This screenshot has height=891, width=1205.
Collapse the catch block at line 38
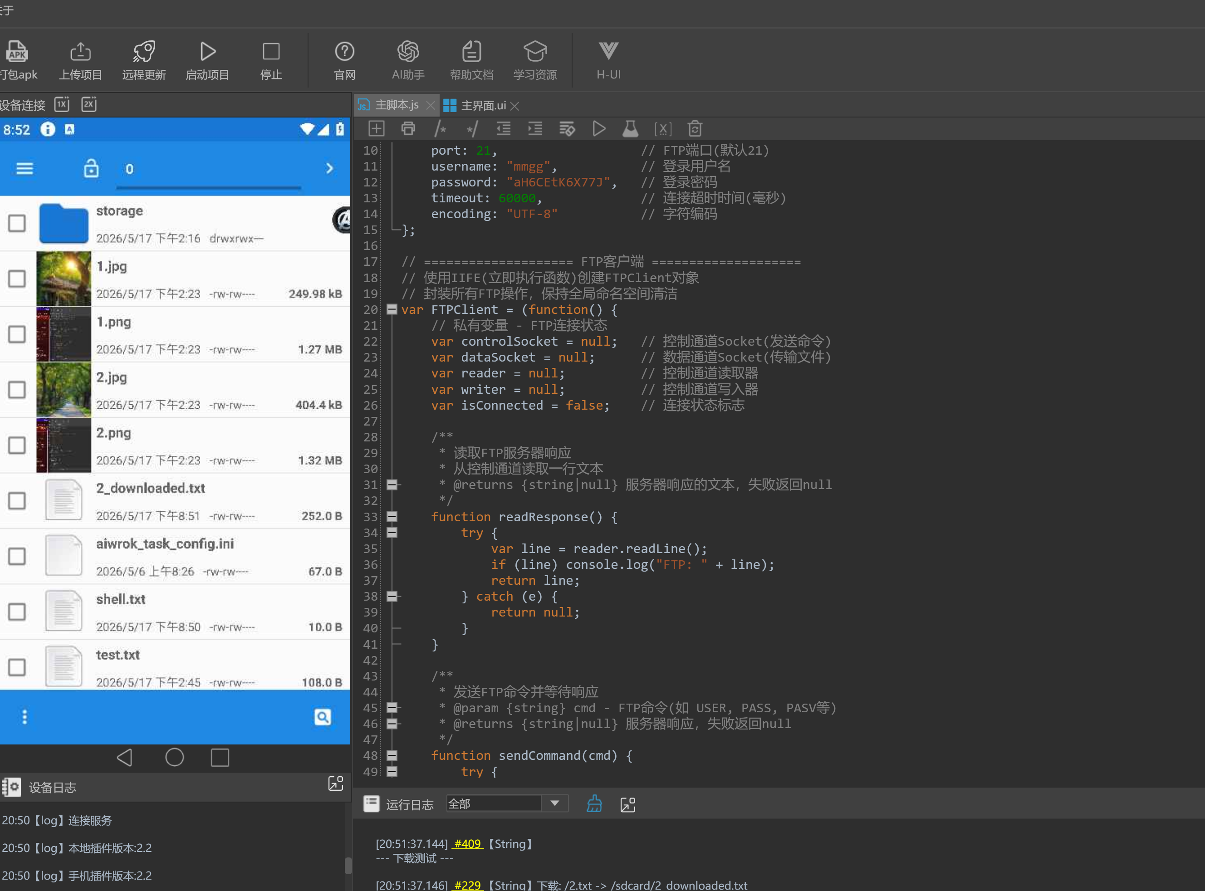coord(392,597)
